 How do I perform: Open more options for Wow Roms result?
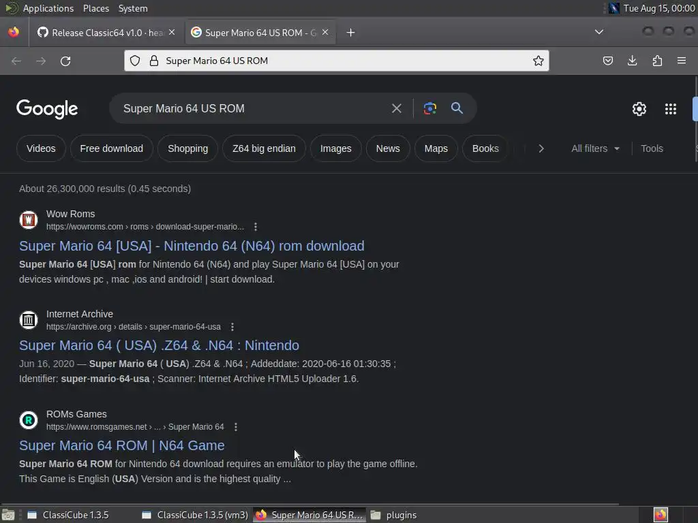point(256,227)
